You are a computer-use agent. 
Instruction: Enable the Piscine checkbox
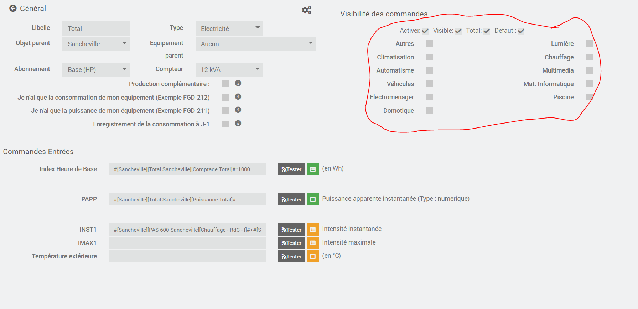point(590,97)
